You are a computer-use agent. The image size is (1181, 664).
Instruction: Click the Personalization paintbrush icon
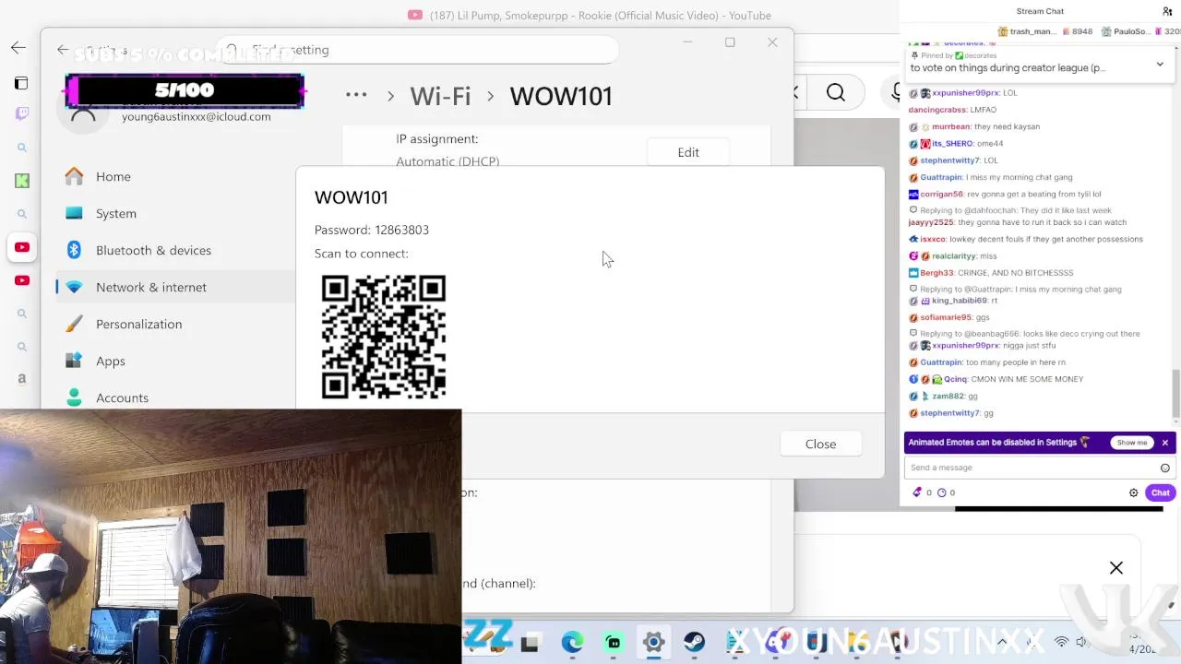pos(75,324)
